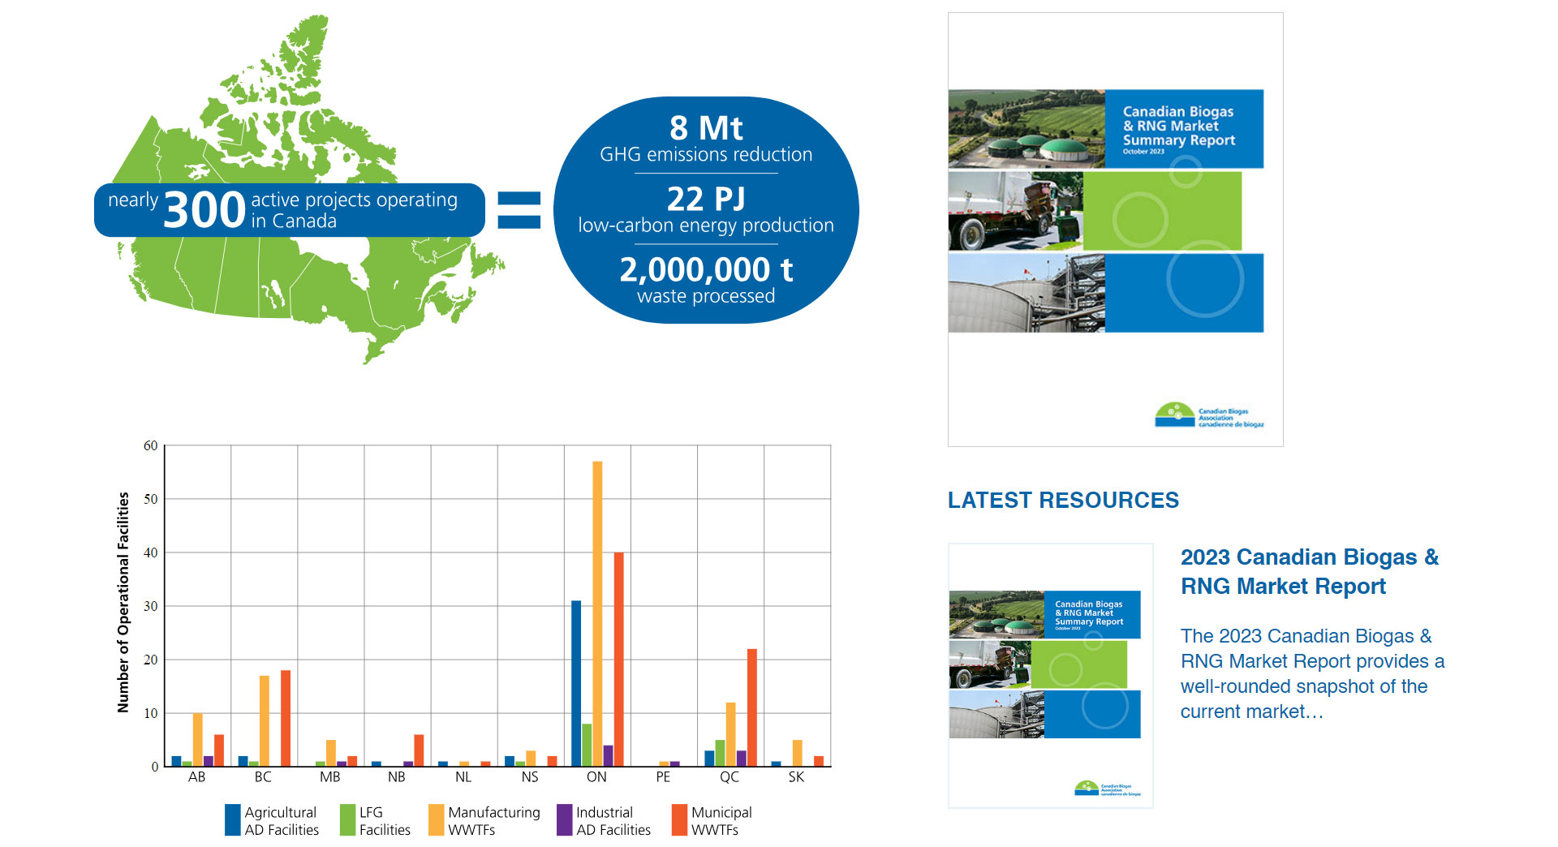Click the LATEST RESOURCES heading
1558x847 pixels.
[1063, 500]
